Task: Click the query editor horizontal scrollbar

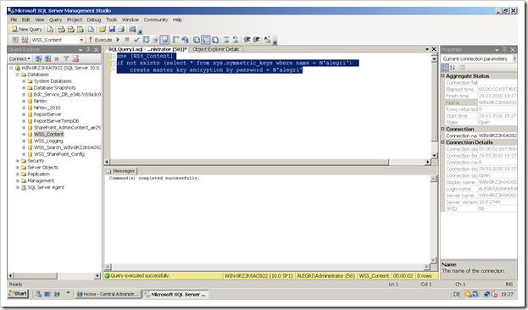Action: (268, 162)
